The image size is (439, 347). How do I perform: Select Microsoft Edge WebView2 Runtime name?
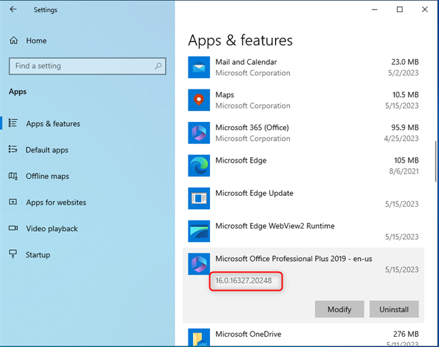(275, 226)
